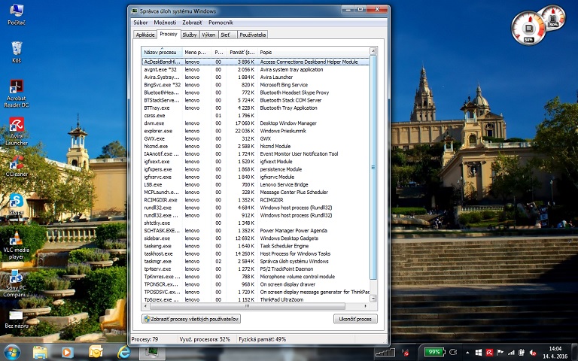Click the Lenovo signal strength bars icon

385,353
